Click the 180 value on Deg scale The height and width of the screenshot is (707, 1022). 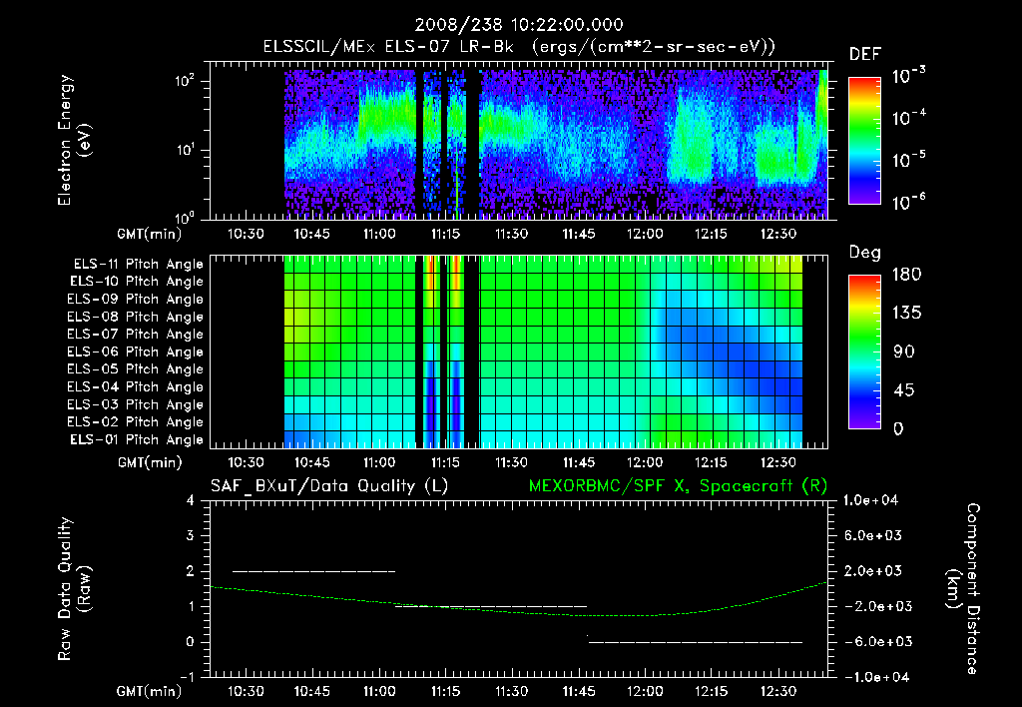(x=906, y=275)
